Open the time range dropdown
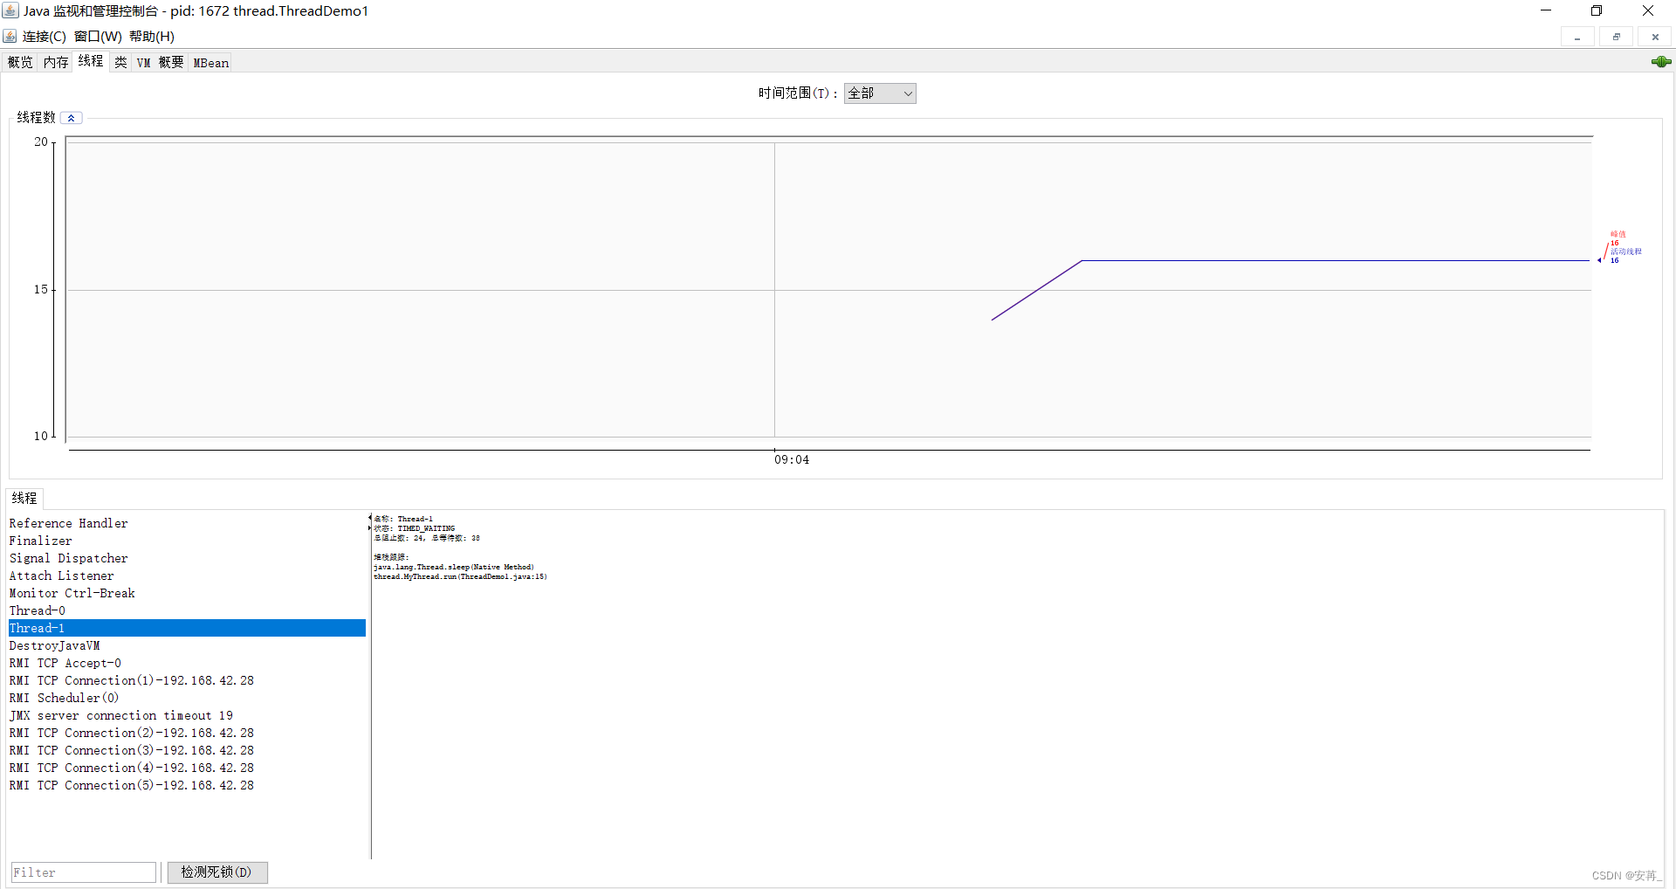This screenshot has height=889, width=1676. (x=880, y=93)
